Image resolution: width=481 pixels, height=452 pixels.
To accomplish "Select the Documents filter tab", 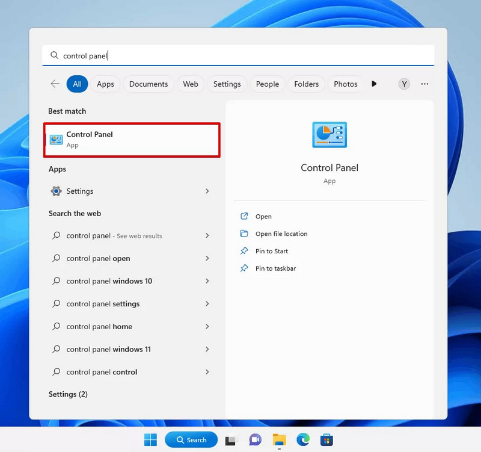I will click(x=149, y=84).
